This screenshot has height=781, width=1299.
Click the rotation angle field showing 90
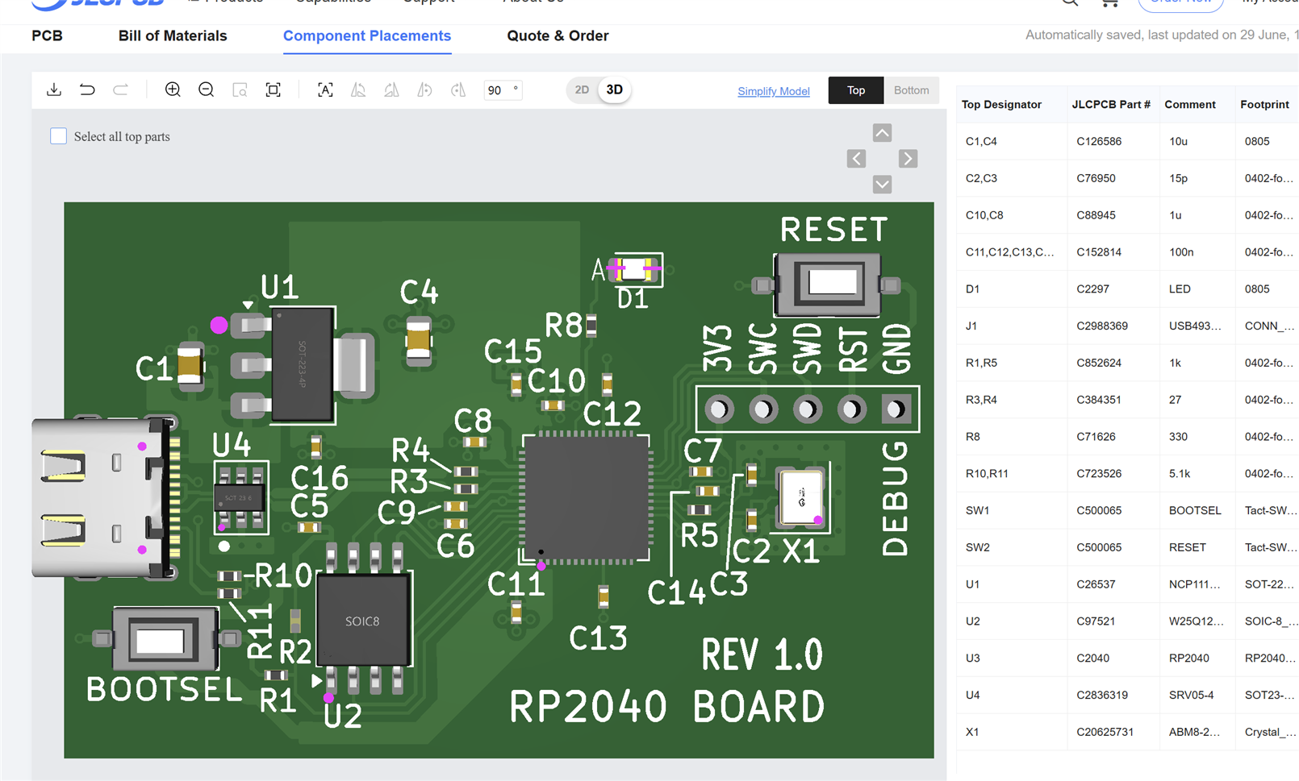[x=502, y=90]
